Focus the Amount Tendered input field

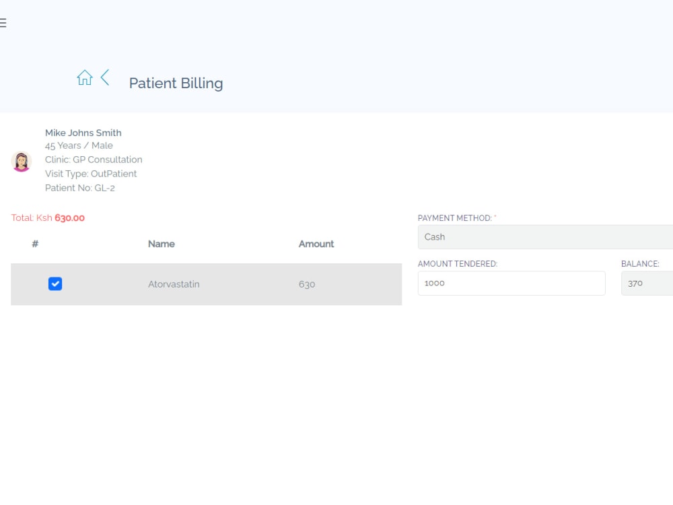click(x=511, y=283)
